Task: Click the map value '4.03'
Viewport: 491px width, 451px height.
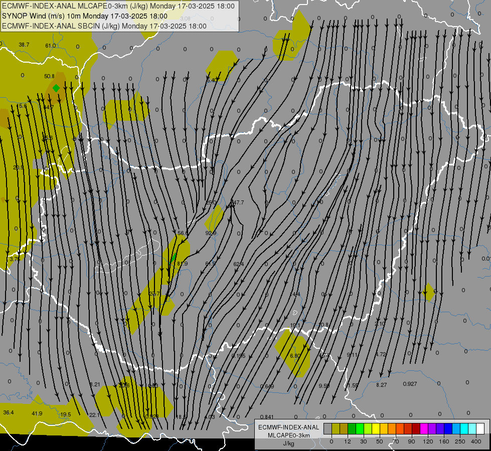Action: point(210,417)
